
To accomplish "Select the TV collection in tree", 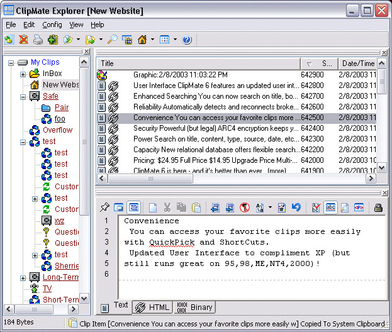I will pos(47,289).
